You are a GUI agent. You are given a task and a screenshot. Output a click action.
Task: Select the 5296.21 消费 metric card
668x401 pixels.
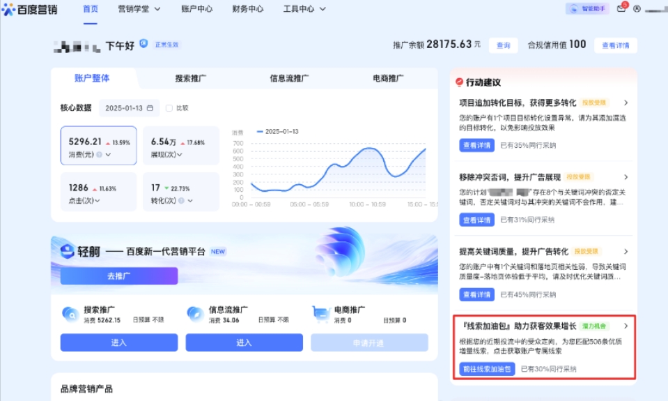pos(98,146)
